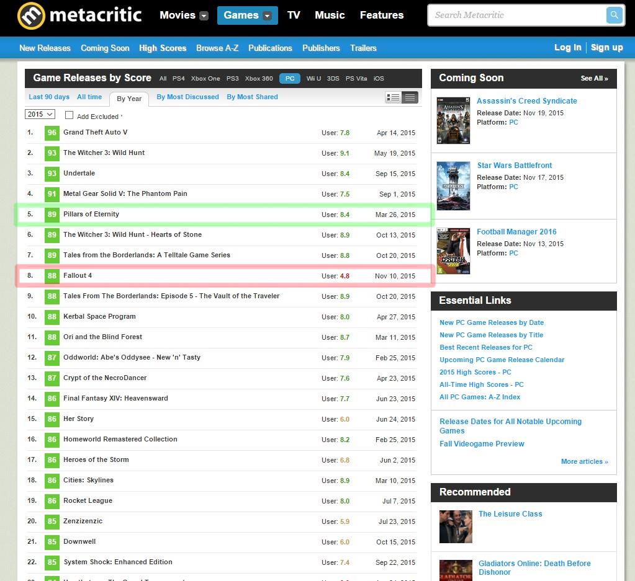Open Metal Gear Solid V: The Phantom Pain

coord(125,194)
